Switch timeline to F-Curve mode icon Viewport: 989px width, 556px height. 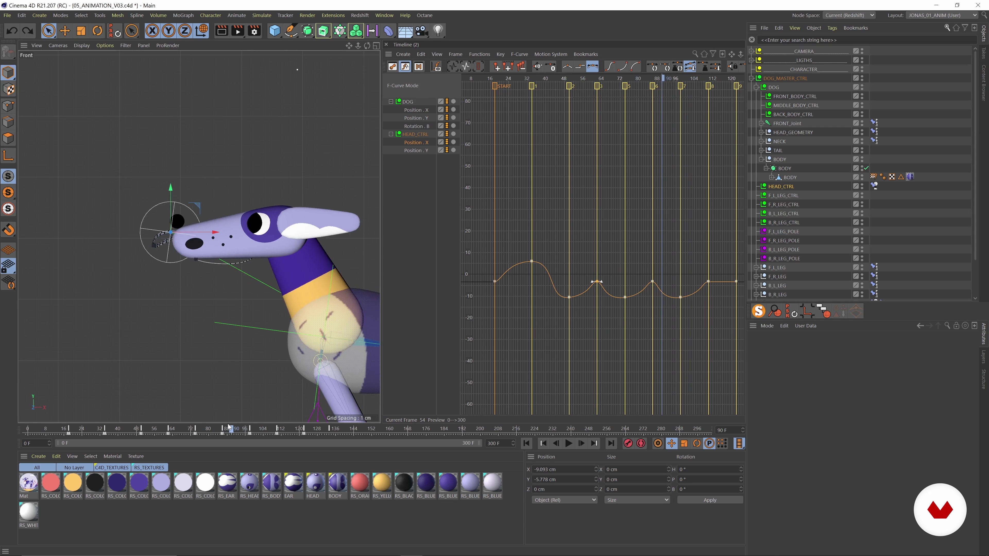click(x=405, y=67)
